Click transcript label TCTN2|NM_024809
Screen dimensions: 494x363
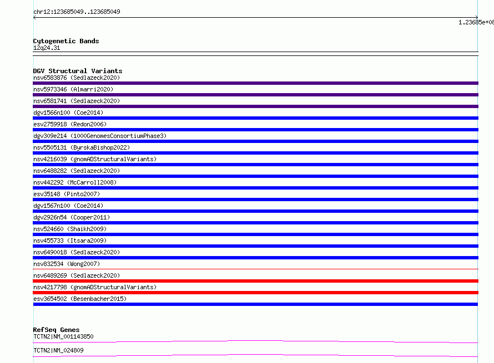[58, 350]
